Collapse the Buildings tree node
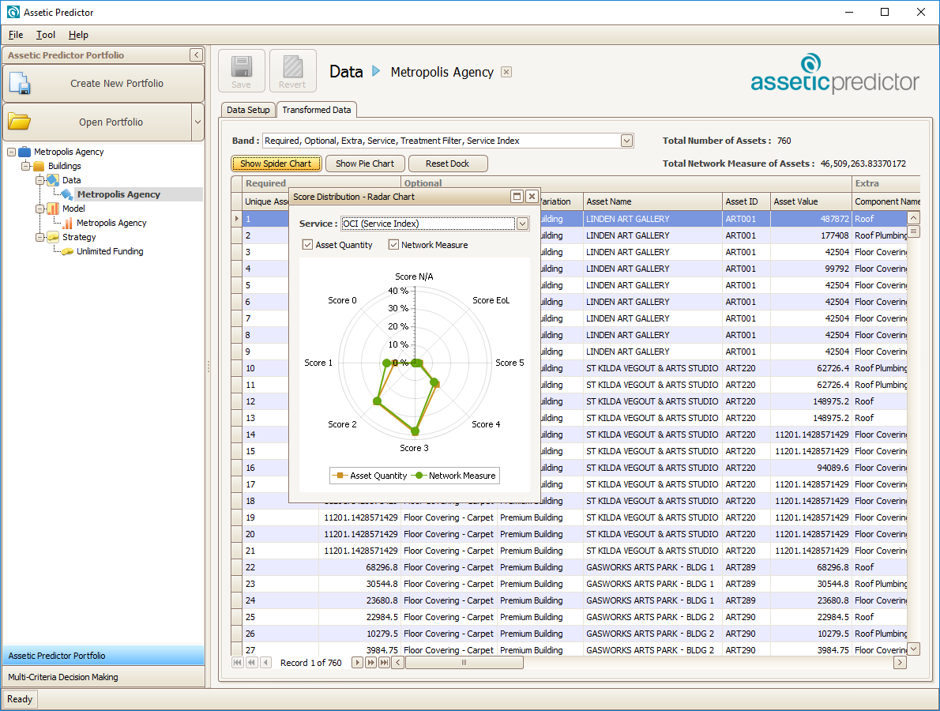 tap(26, 166)
